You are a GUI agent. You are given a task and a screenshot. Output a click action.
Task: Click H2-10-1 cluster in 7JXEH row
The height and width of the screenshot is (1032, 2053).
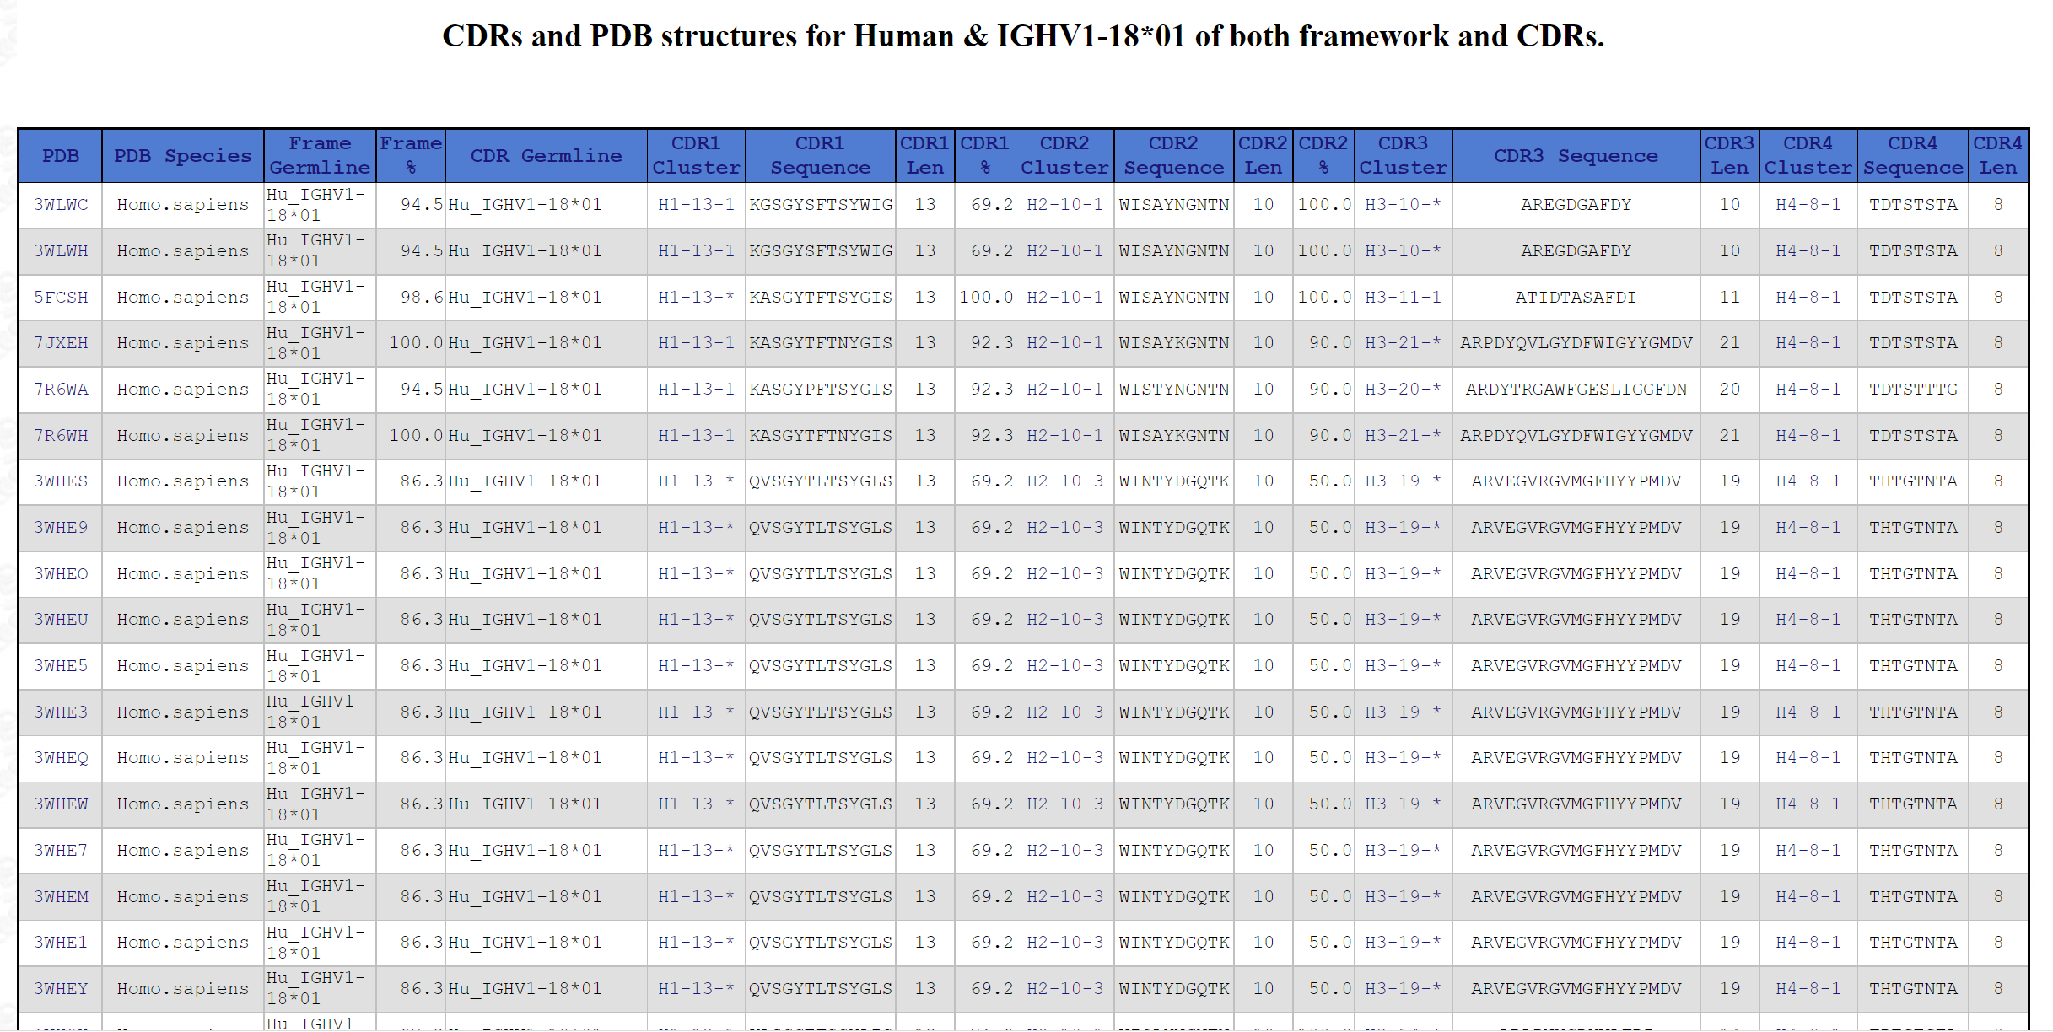pyautogui.click(x=1064, y=343)
